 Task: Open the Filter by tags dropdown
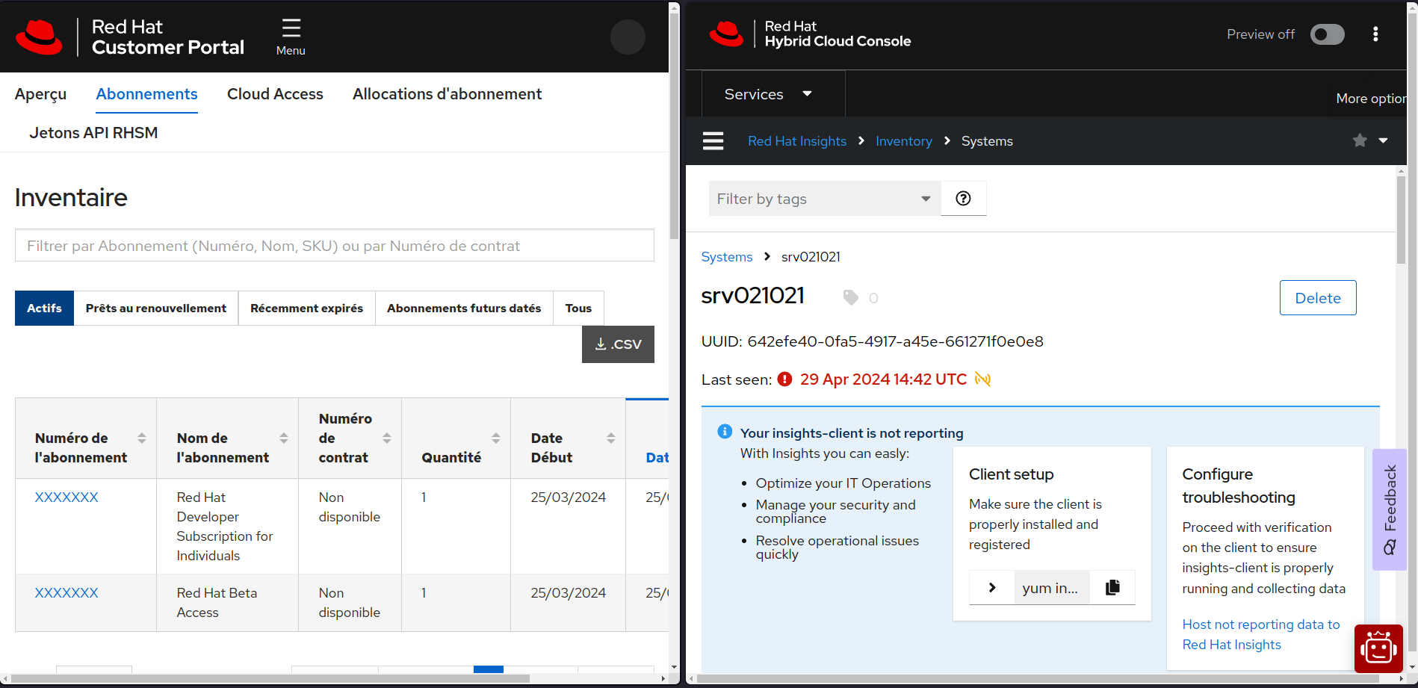(x=825, y=199)
